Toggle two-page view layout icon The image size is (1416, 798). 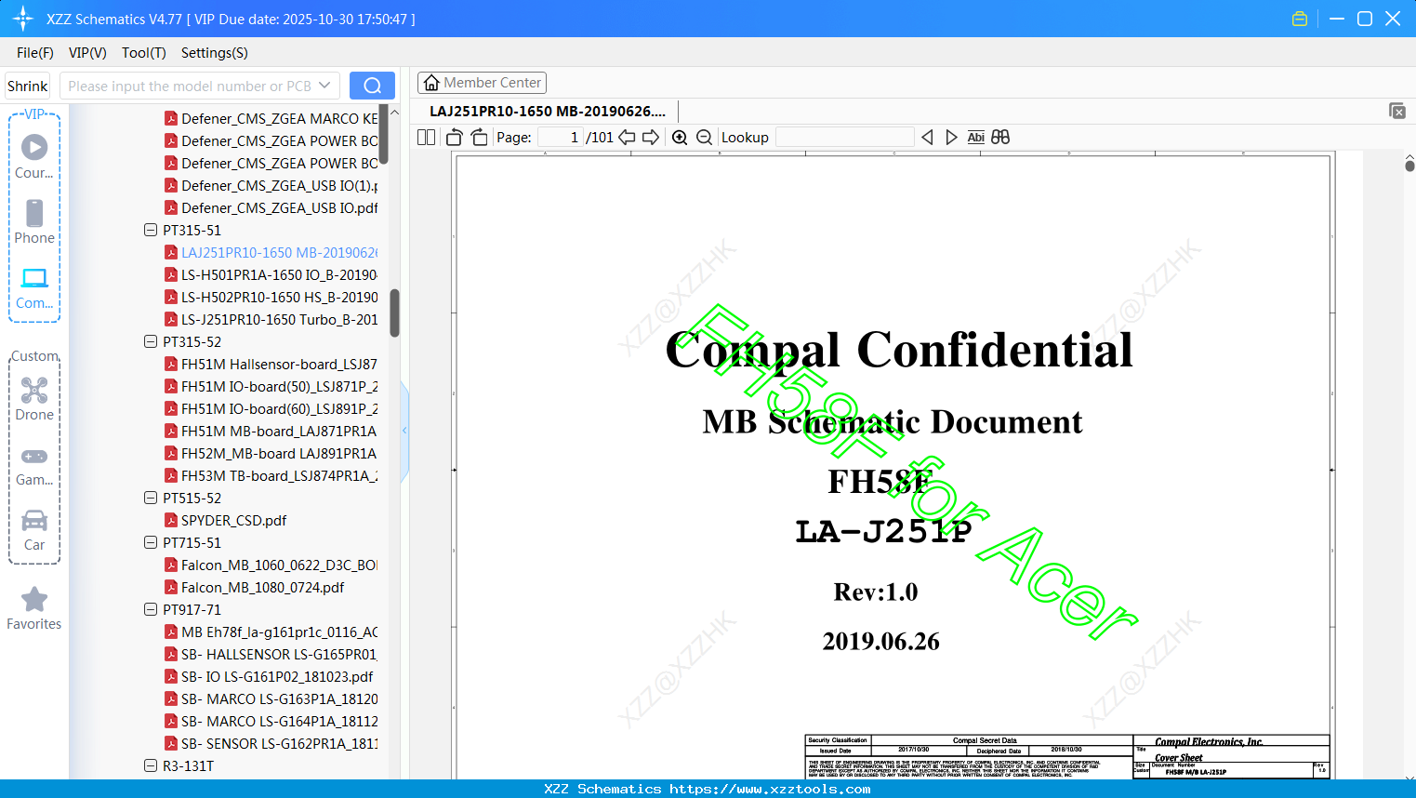tap(427, 138)
